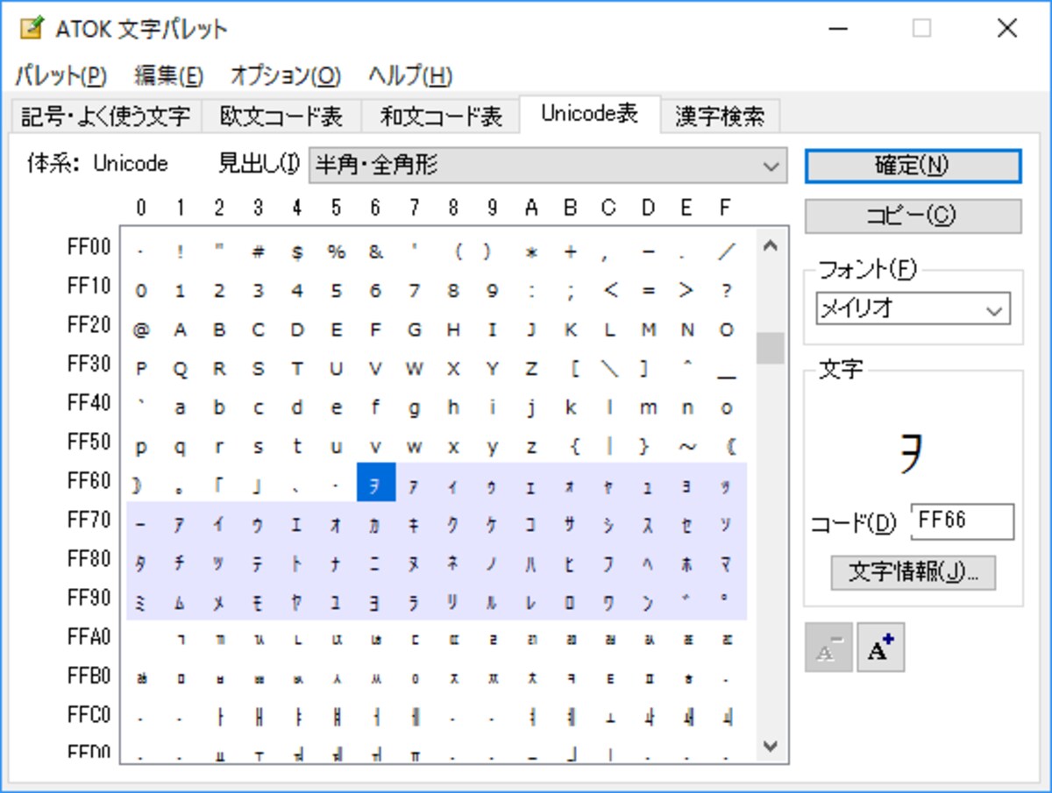Select the Unicode表 tab
Screen dimensions: 1052x793
589,113
